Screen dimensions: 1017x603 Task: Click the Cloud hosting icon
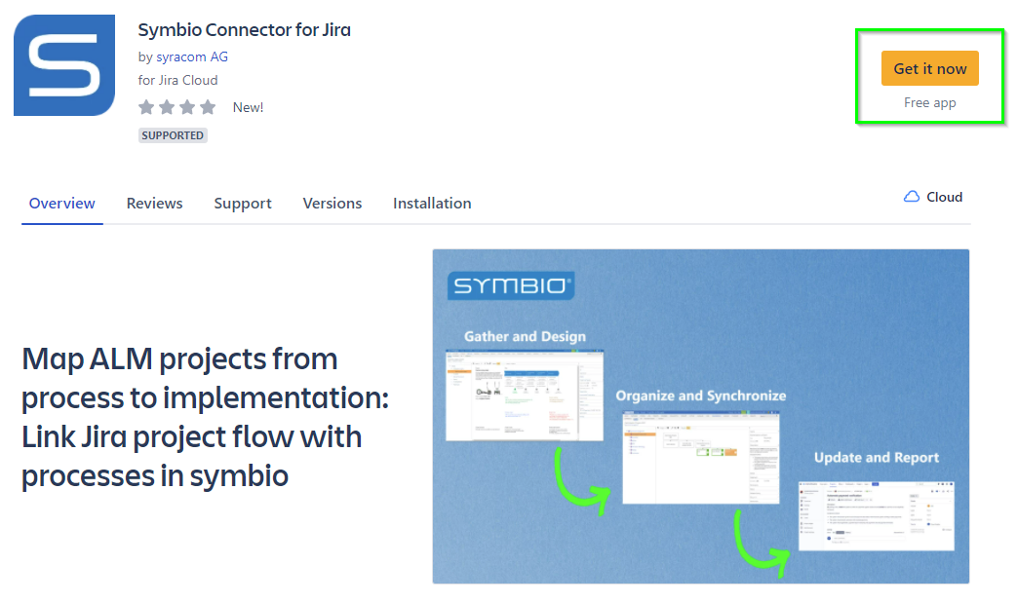tap(912, 197)
